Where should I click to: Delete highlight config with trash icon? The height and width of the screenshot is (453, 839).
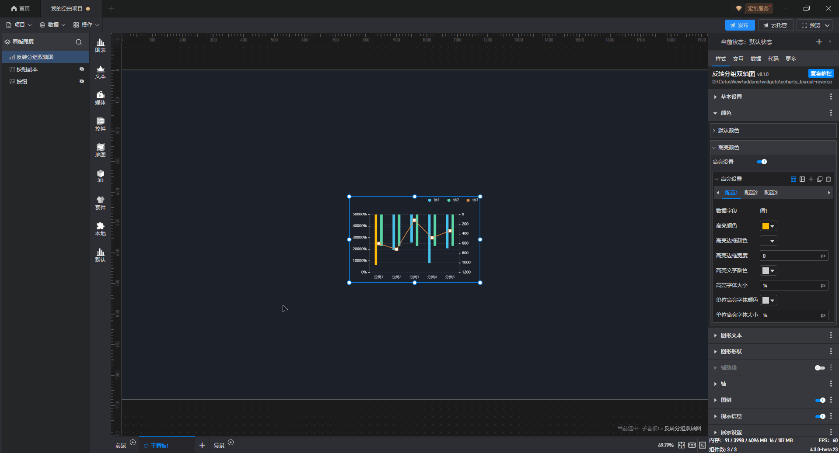tap(829, 179)
